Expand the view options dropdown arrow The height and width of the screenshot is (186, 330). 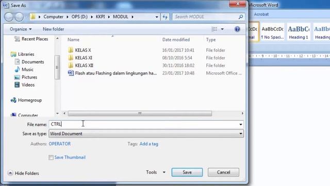222,29
